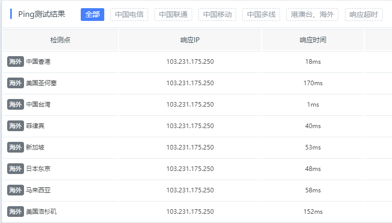
Task: Select the 海外 badge in 新加坡 row
Action: (15, 147)
